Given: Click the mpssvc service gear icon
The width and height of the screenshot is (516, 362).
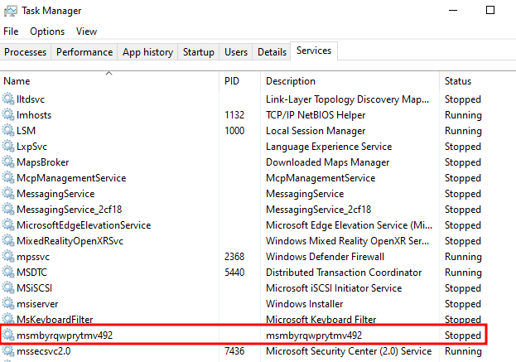Looking at the screenshot, I should point(9,257).
